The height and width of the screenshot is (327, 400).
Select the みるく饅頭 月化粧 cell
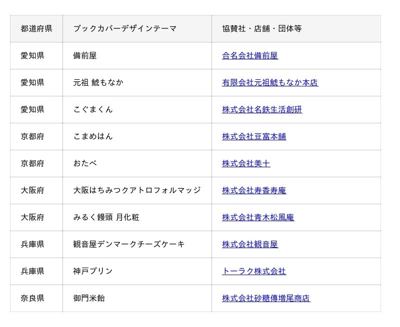coord(137,218)
